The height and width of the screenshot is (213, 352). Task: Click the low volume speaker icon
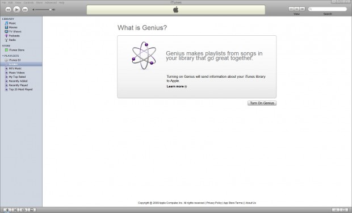tap(33, 10)
